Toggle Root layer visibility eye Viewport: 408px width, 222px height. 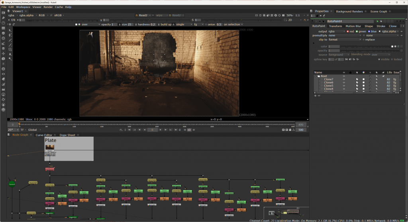tap(344, 76)
